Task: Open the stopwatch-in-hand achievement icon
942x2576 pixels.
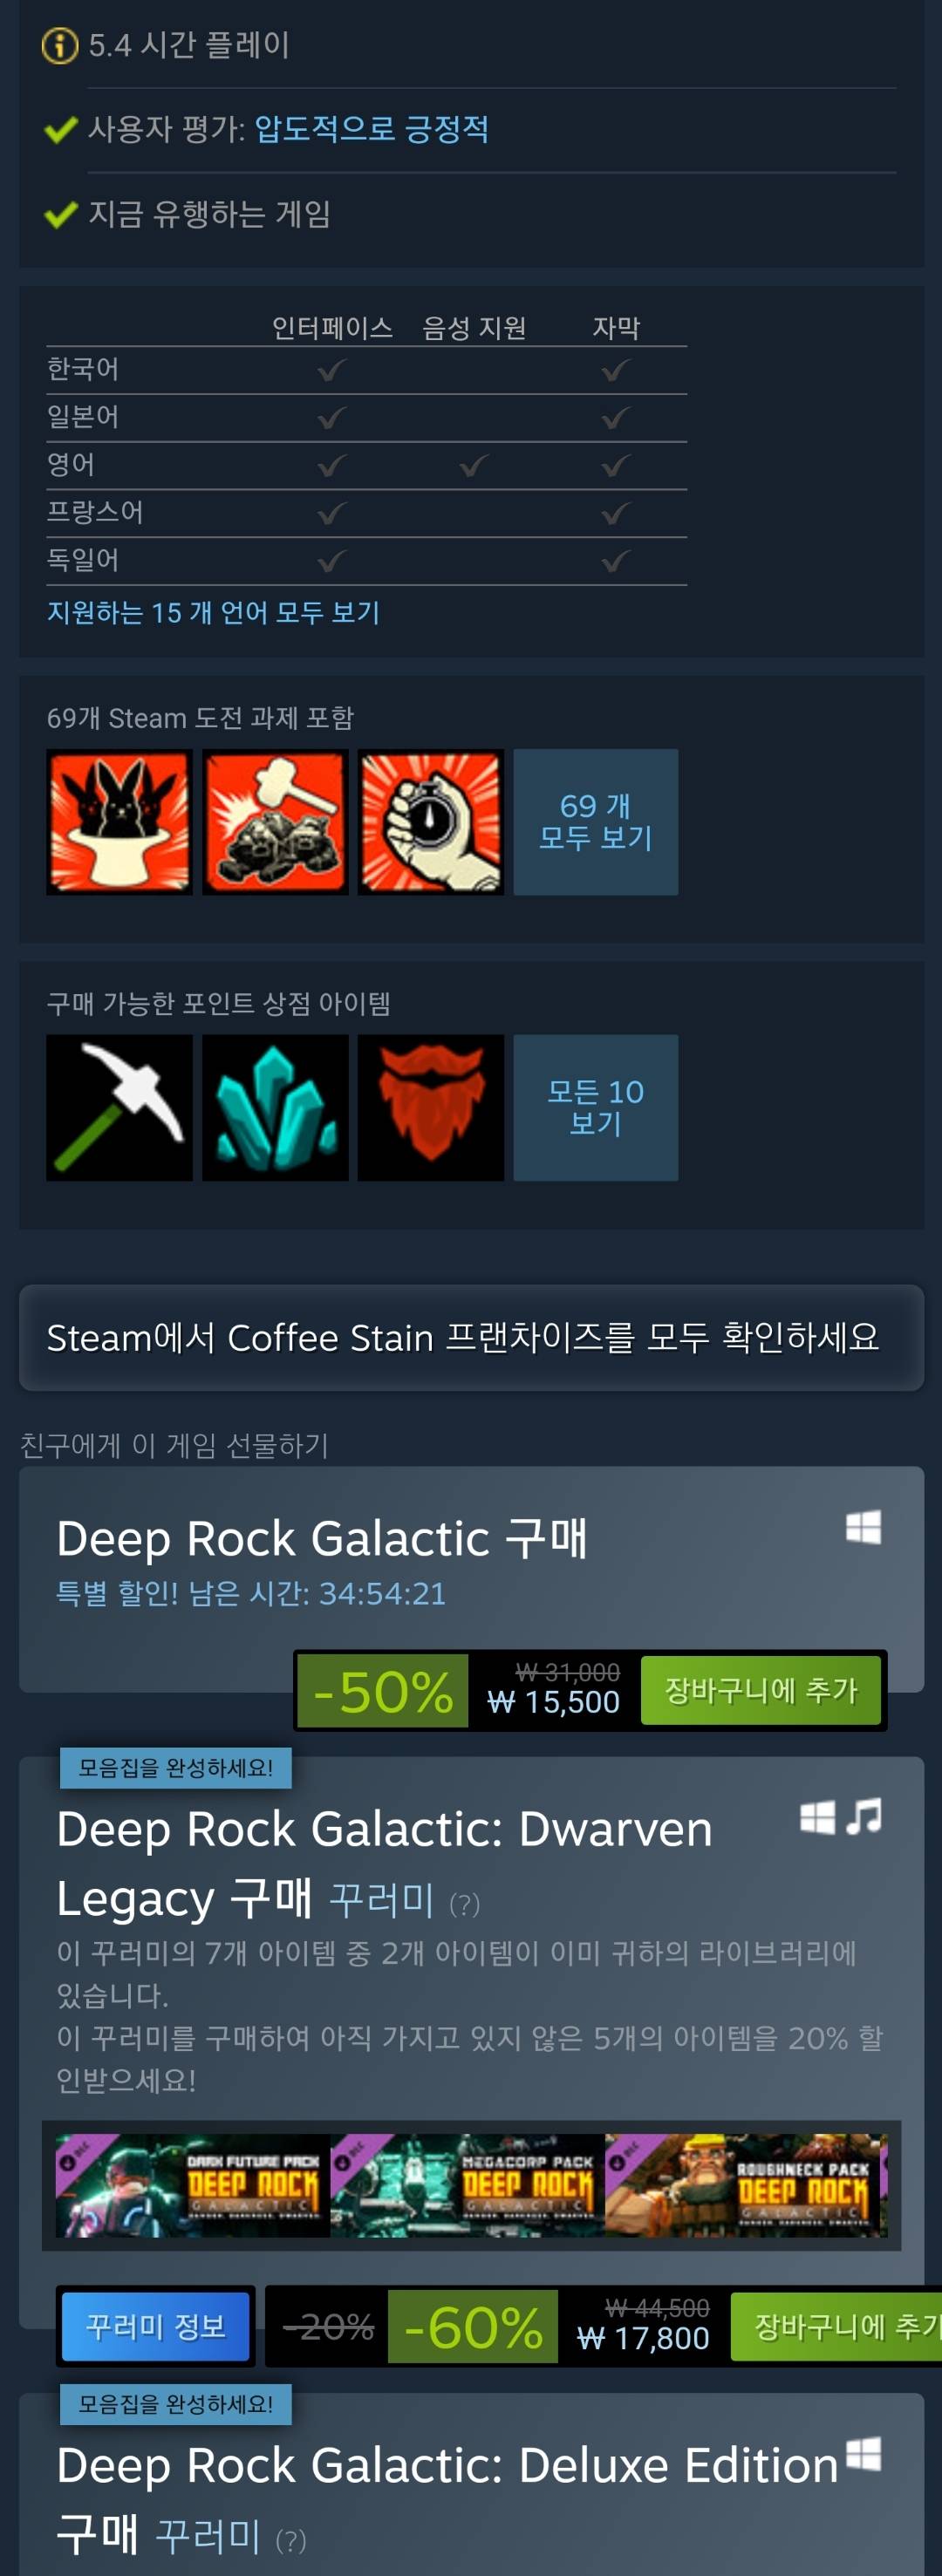Action: point(431,821)
